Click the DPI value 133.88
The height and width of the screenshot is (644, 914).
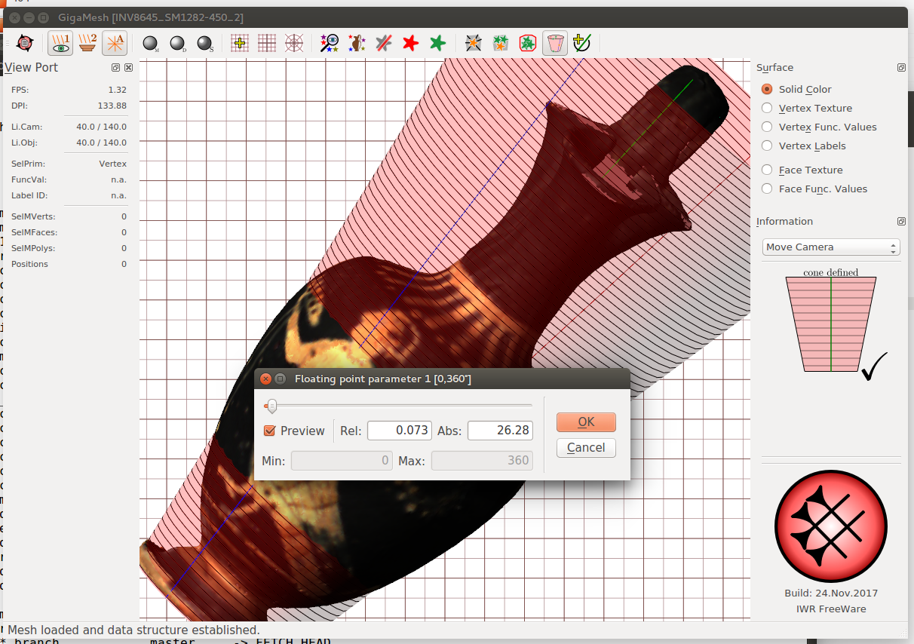pos(112,106)
